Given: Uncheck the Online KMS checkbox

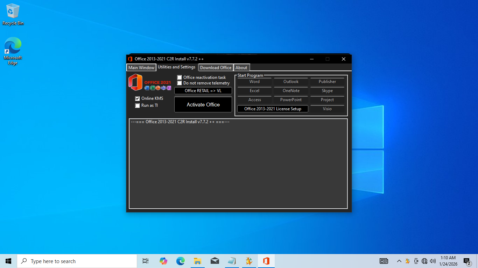Looking at the screenshot, I should click(138, 99).
